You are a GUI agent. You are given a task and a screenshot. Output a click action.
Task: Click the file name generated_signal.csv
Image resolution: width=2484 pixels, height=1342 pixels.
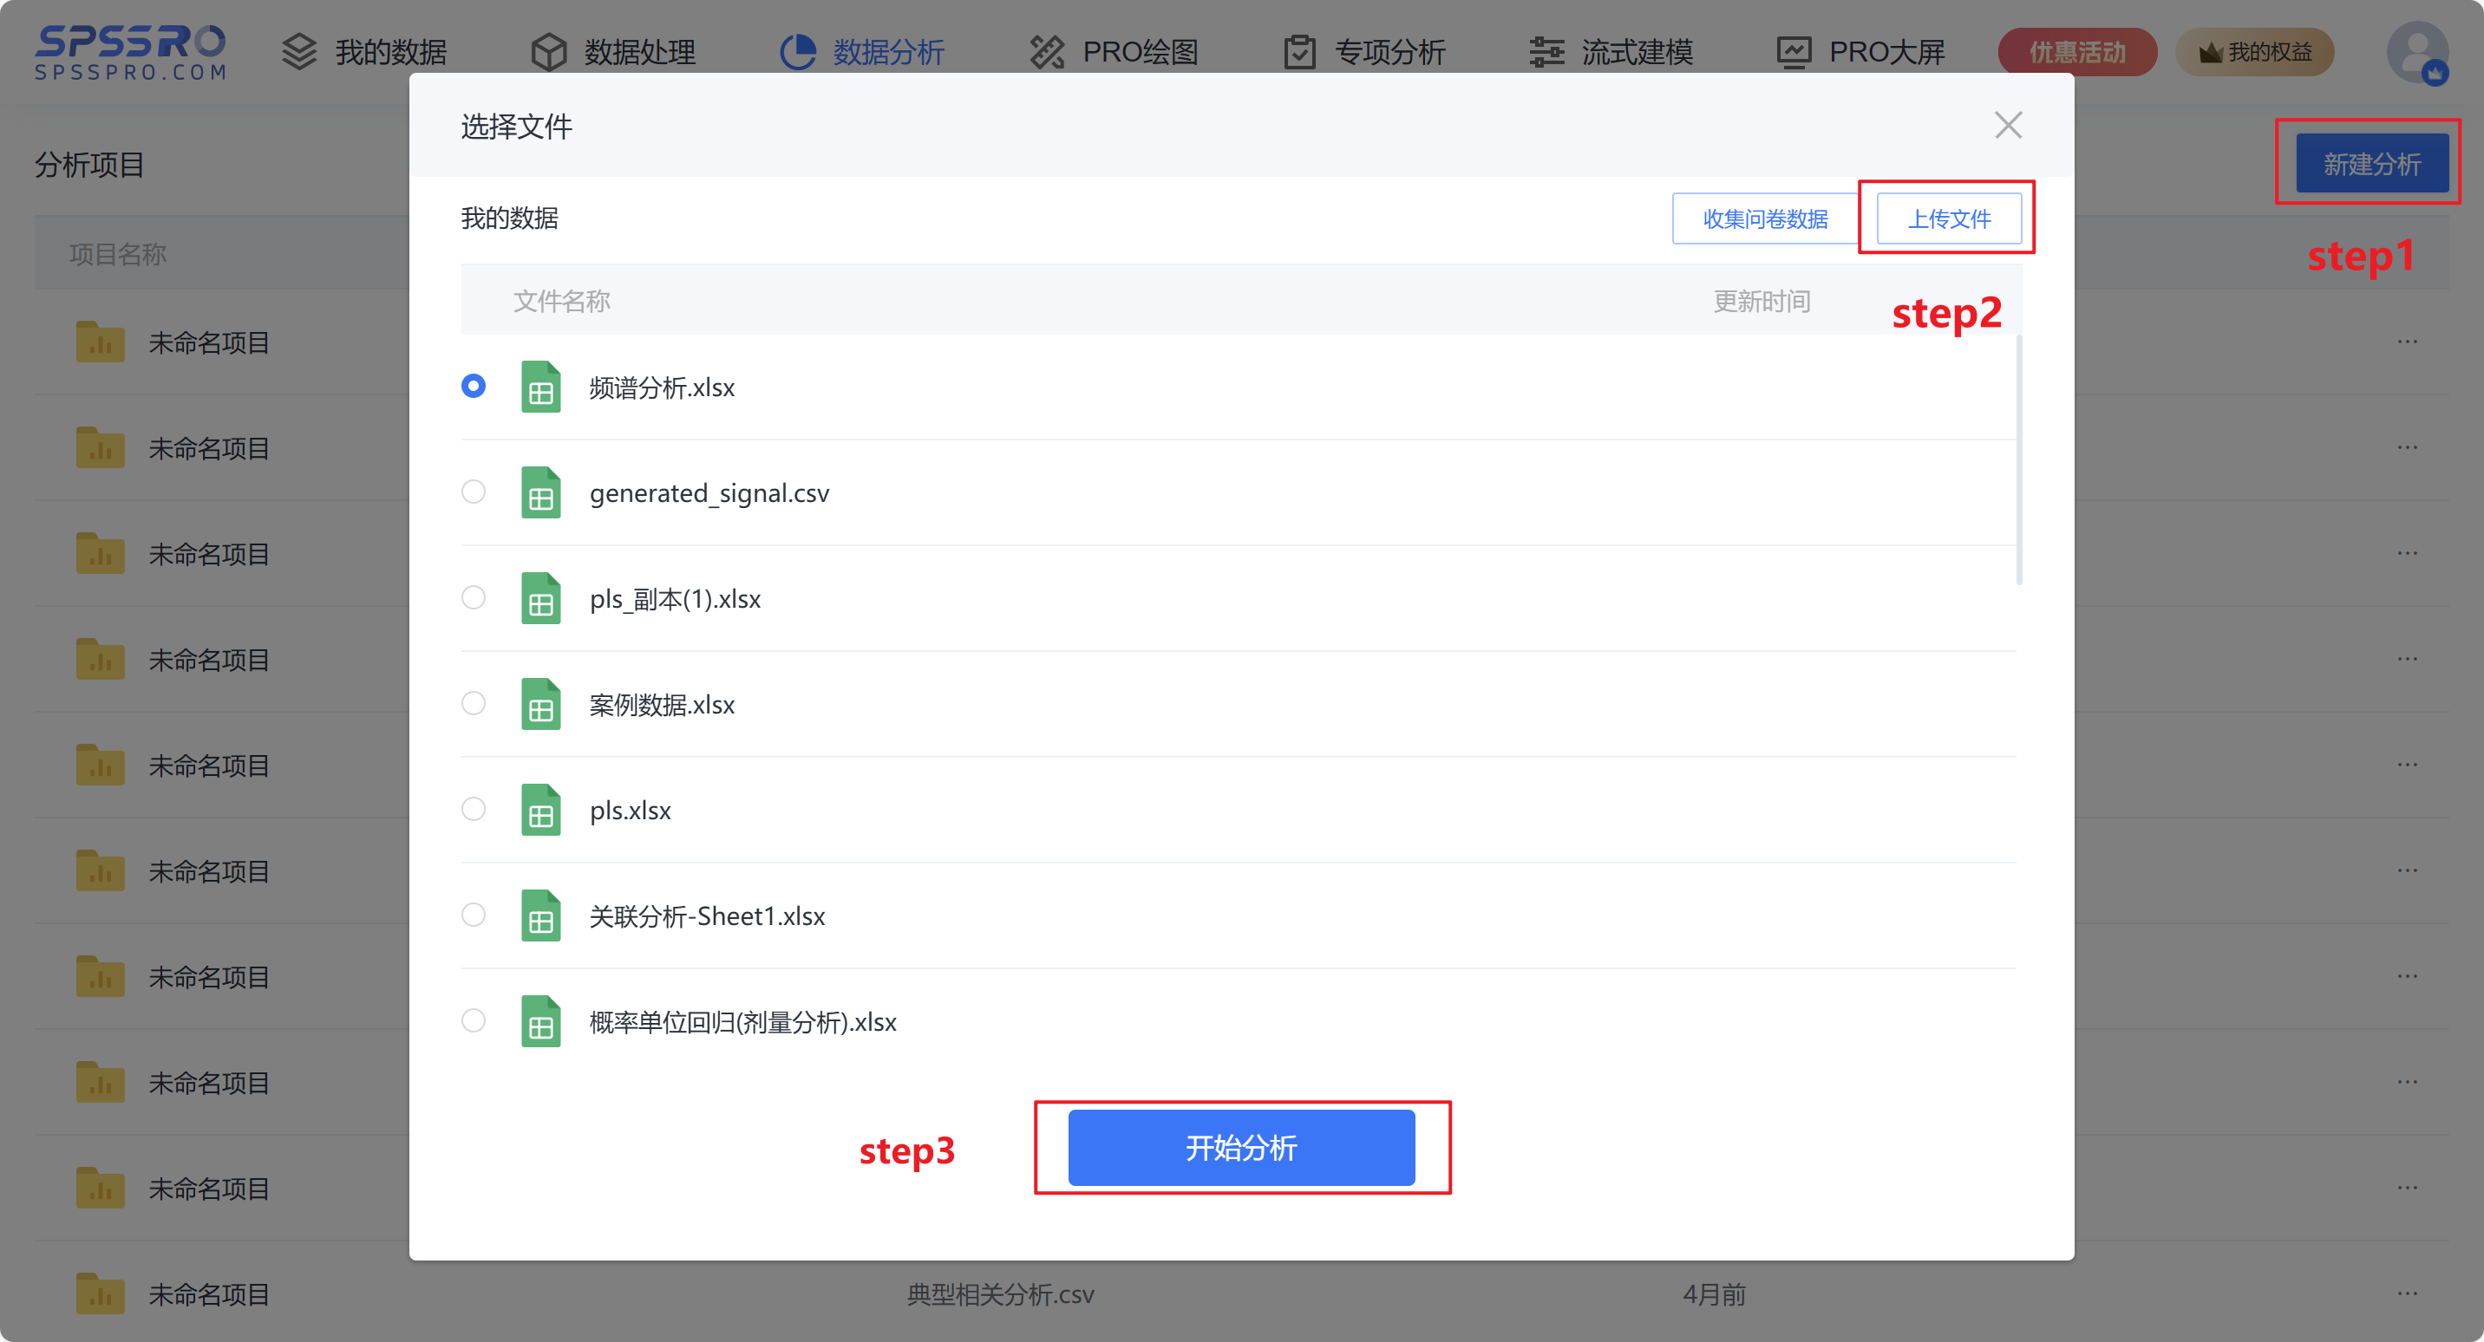pyautogui.click(x=709, y=493)
